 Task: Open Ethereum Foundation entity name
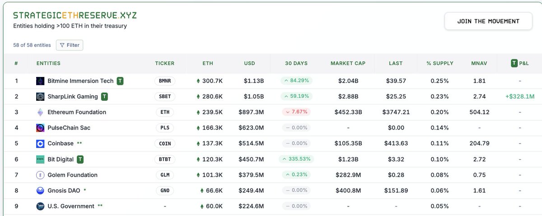[x=77, y=112]
